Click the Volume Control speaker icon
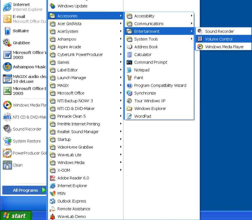Screen dimensions: 252x220 tap(200, 39)
